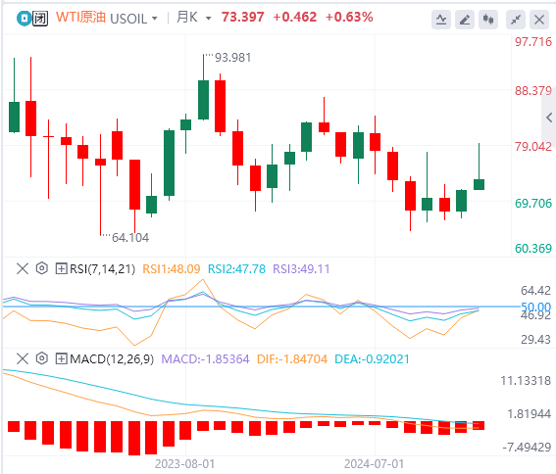The height and width of the screenshot is (474, 556).
Task: Select the candlestick at the 93.981 high
Action: tap(204, 100)
